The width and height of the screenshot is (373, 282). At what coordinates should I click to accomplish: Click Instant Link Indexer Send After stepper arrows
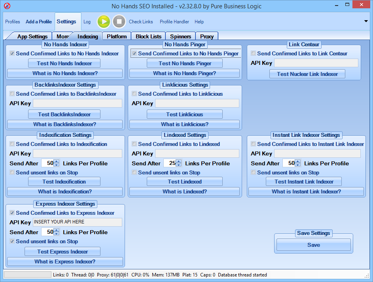click(297, 163)
